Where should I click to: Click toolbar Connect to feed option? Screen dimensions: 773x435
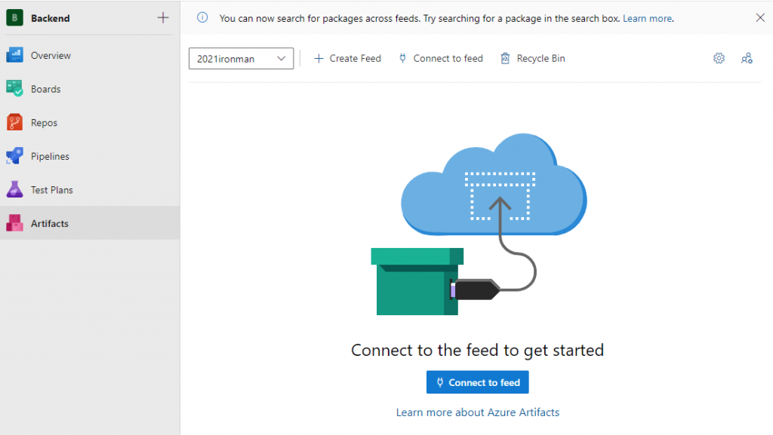[441, 58]
